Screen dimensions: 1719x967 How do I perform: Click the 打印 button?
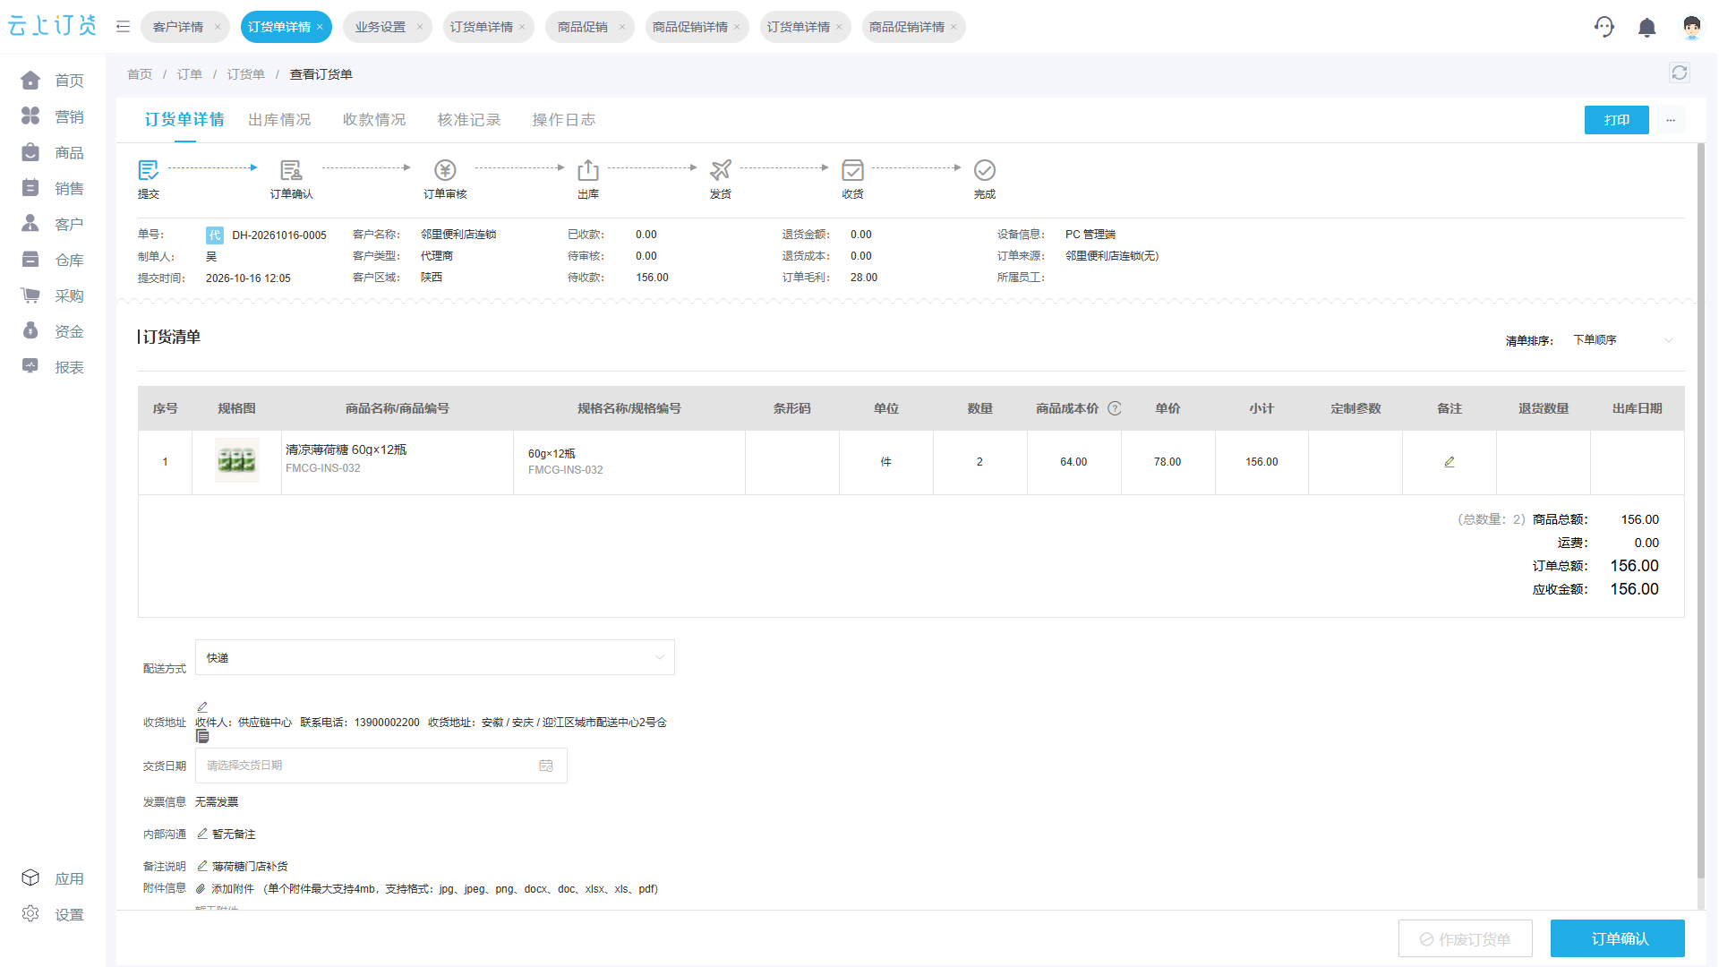pyautogui.click(x=1617, y=120)
